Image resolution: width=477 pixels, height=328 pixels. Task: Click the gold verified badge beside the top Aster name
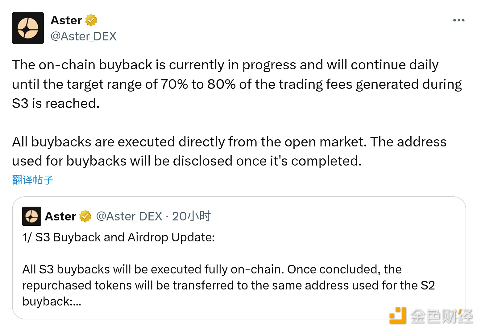point(91,20)
